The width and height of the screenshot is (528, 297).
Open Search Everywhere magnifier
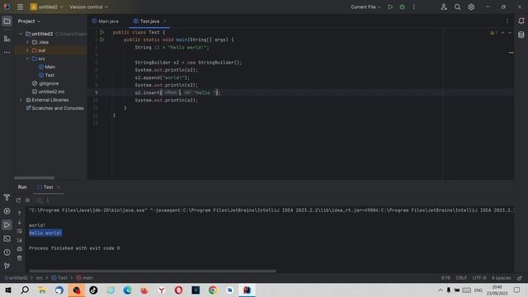(457, 7)
